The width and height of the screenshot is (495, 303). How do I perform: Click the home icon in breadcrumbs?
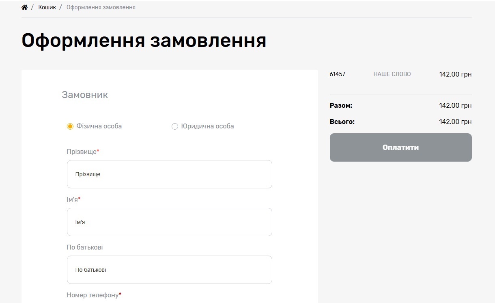pyautogui.click(x=24, y=7)
